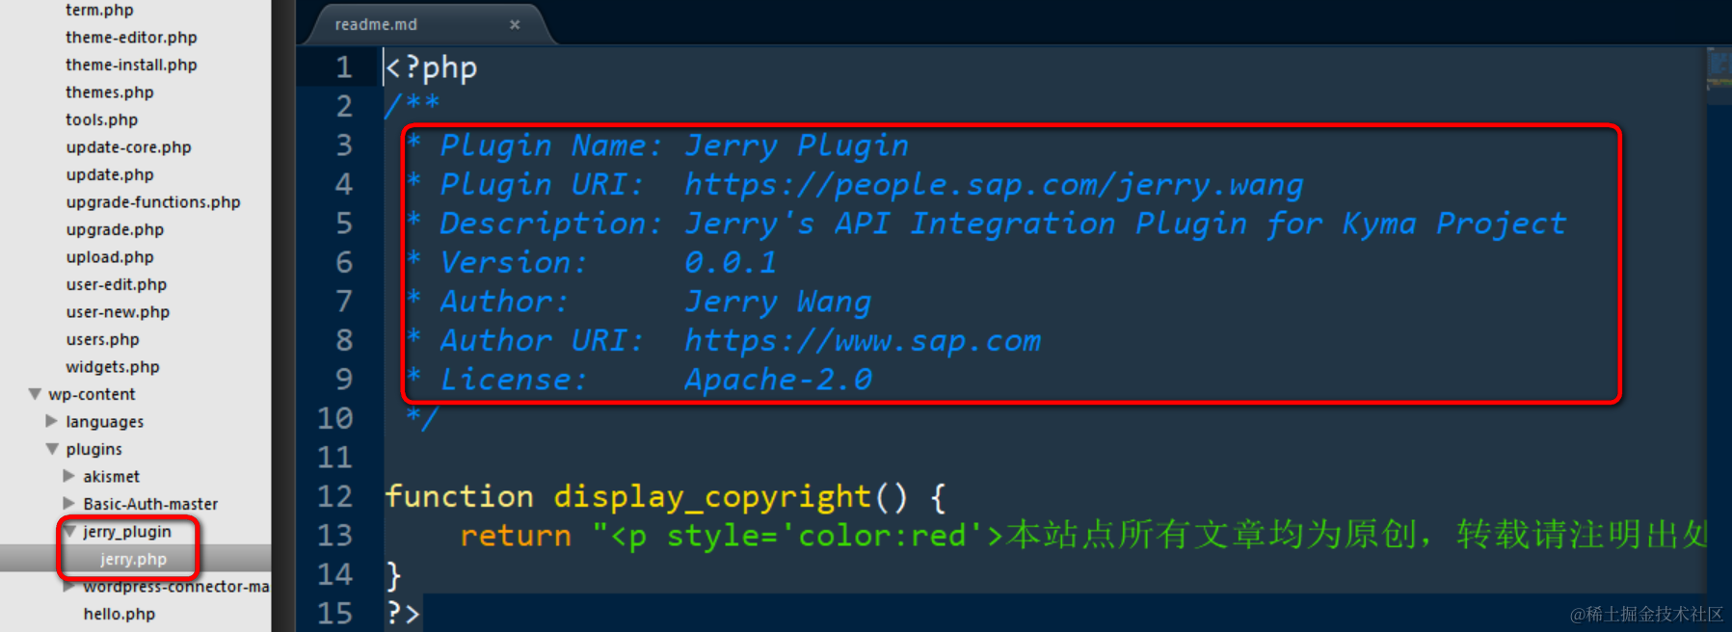Collapse the wp-content folder
Screen dimensions: 1732x632
point(36,394)
